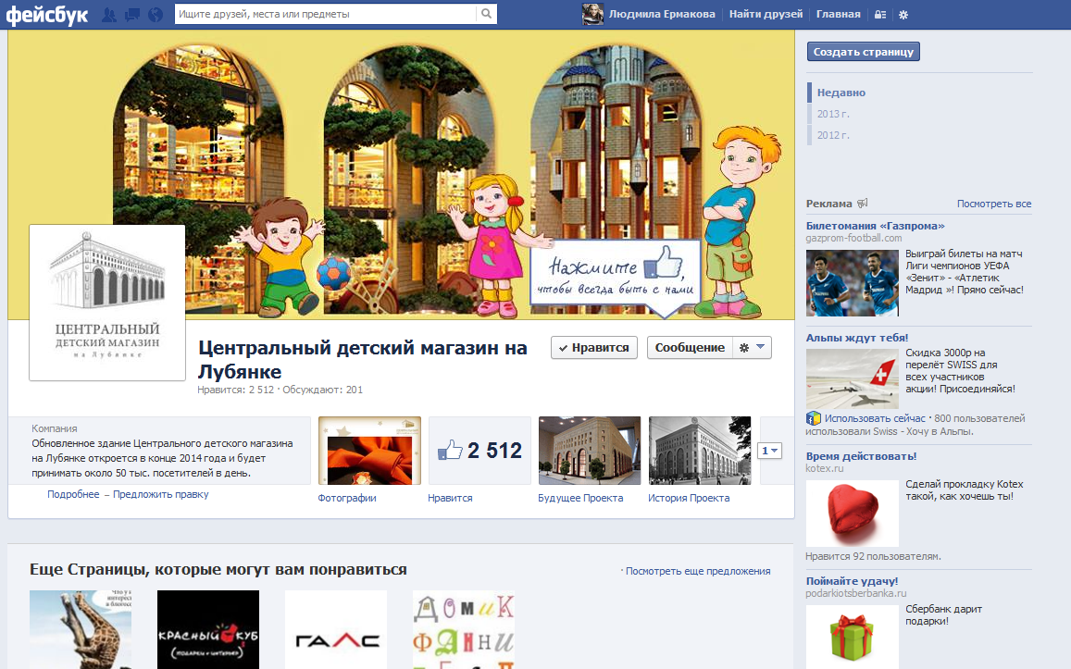Go to Главная in top navigation
The image size is (1071, 669).
click(838, 14)
